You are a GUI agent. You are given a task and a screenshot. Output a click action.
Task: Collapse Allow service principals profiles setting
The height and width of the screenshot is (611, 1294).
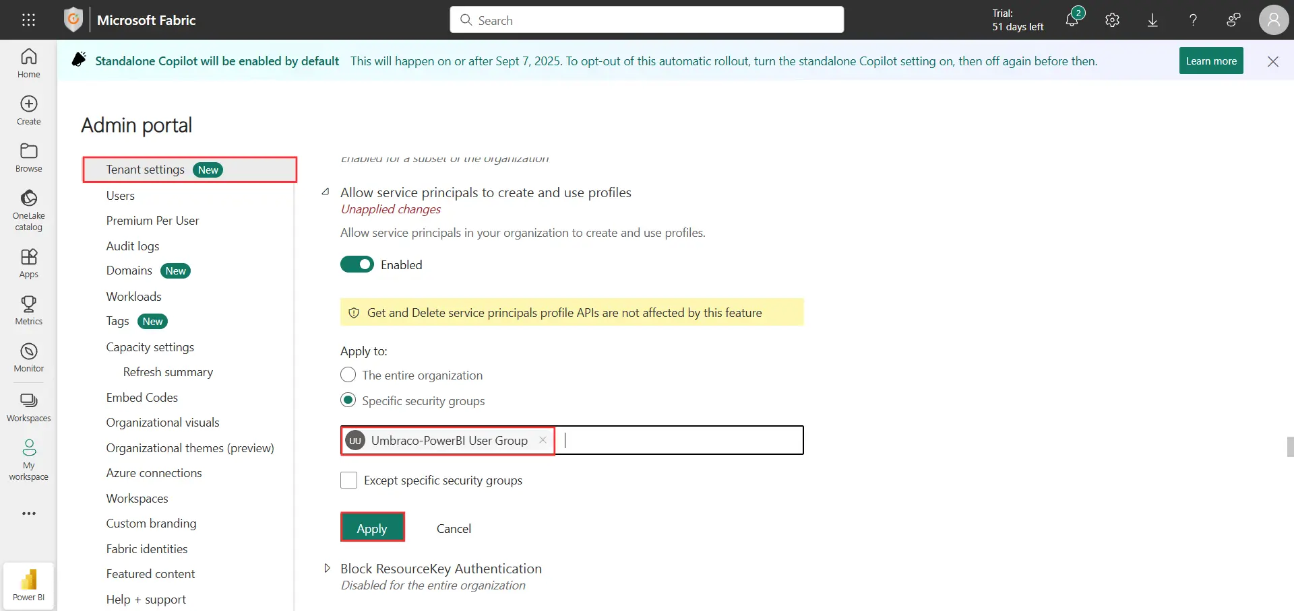[x=326, y=192]
